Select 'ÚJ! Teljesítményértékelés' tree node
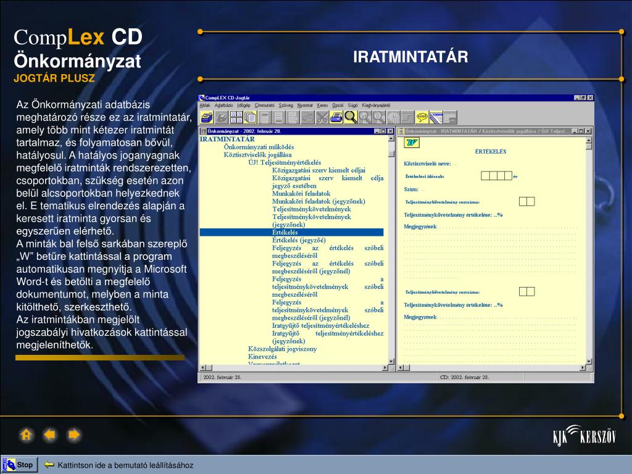Image resolution: width=632 pixels, height=474 pixels. [285, 162]
